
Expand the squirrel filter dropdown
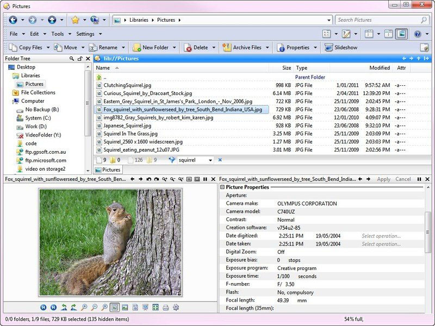210,160
